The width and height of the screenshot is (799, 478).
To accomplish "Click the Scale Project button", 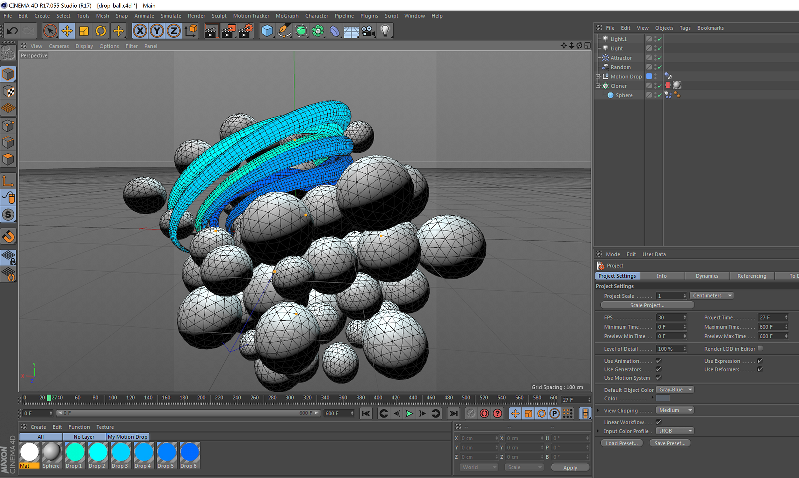I will pos(647,305).
